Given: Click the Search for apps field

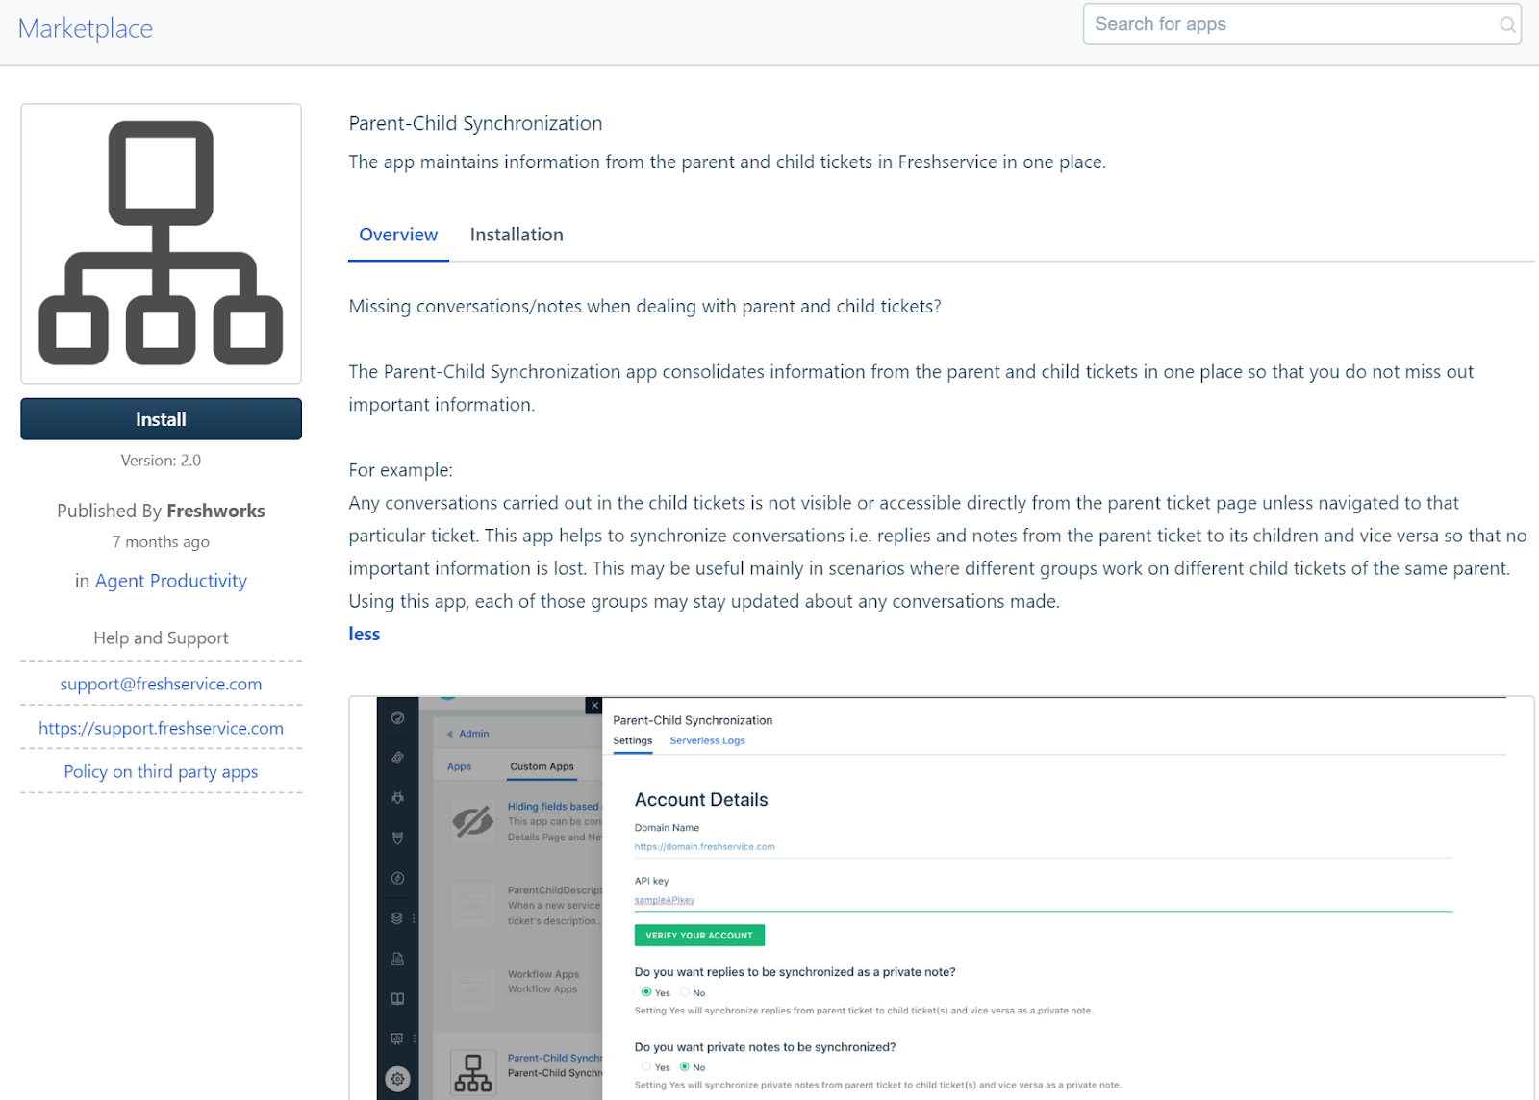Looking at the screenshot, I should (x=1302, y=24).
